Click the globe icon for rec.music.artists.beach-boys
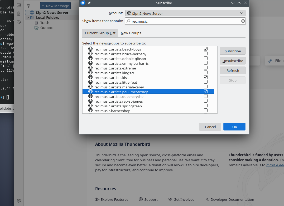The height and width of the screenshot is (206, 284). 90,49
